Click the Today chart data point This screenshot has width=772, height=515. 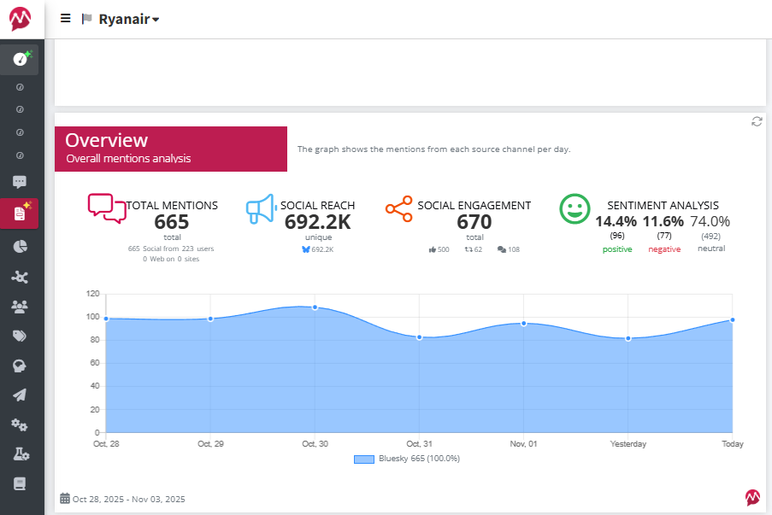(733, 320)
